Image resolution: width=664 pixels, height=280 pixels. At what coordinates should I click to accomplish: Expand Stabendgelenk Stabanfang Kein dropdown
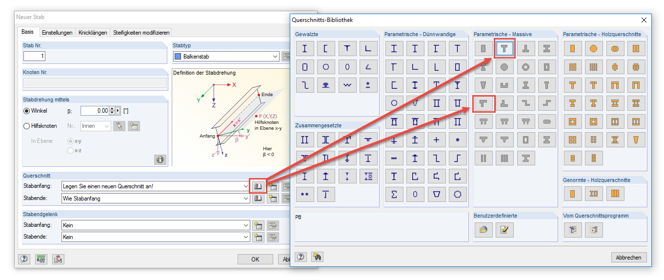point(245,225)
